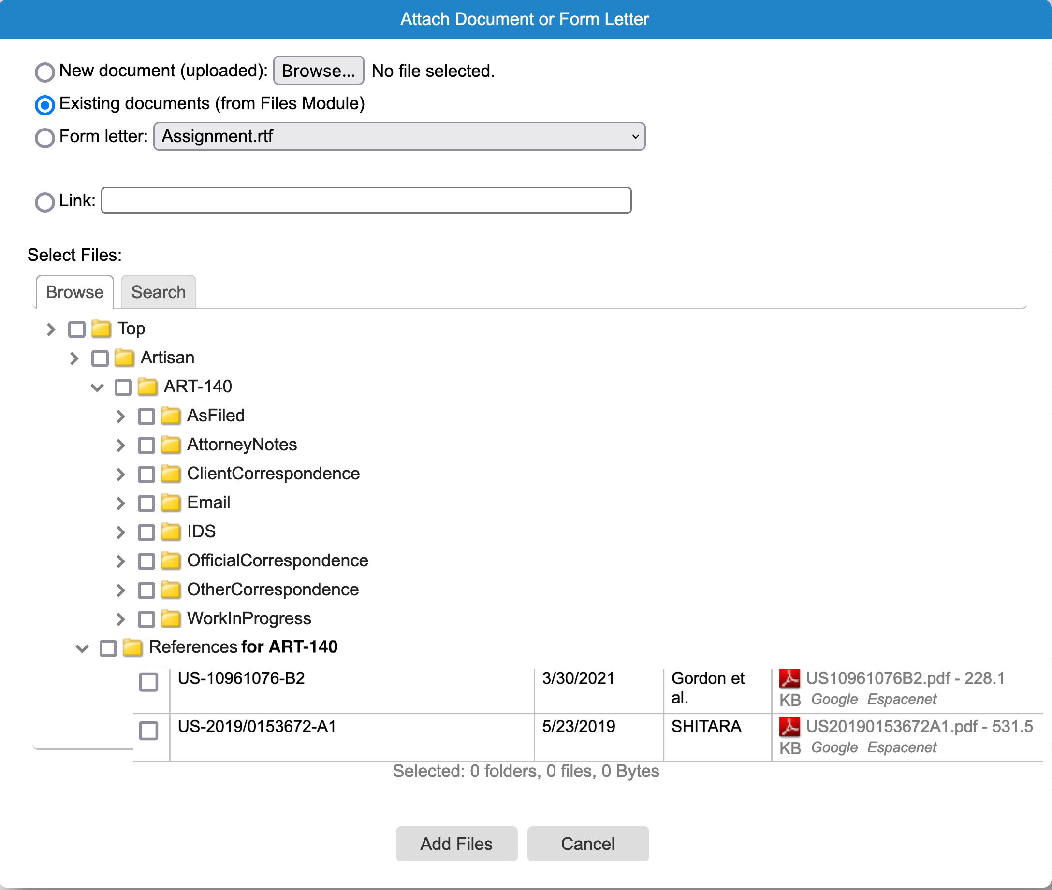The width and height of the screenshot is (1052, 890).
Task: Click the Email folder icon
Action: click(x=171, y=502)
